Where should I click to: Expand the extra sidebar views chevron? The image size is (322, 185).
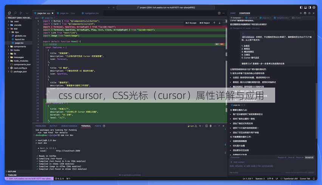point(27,13)
